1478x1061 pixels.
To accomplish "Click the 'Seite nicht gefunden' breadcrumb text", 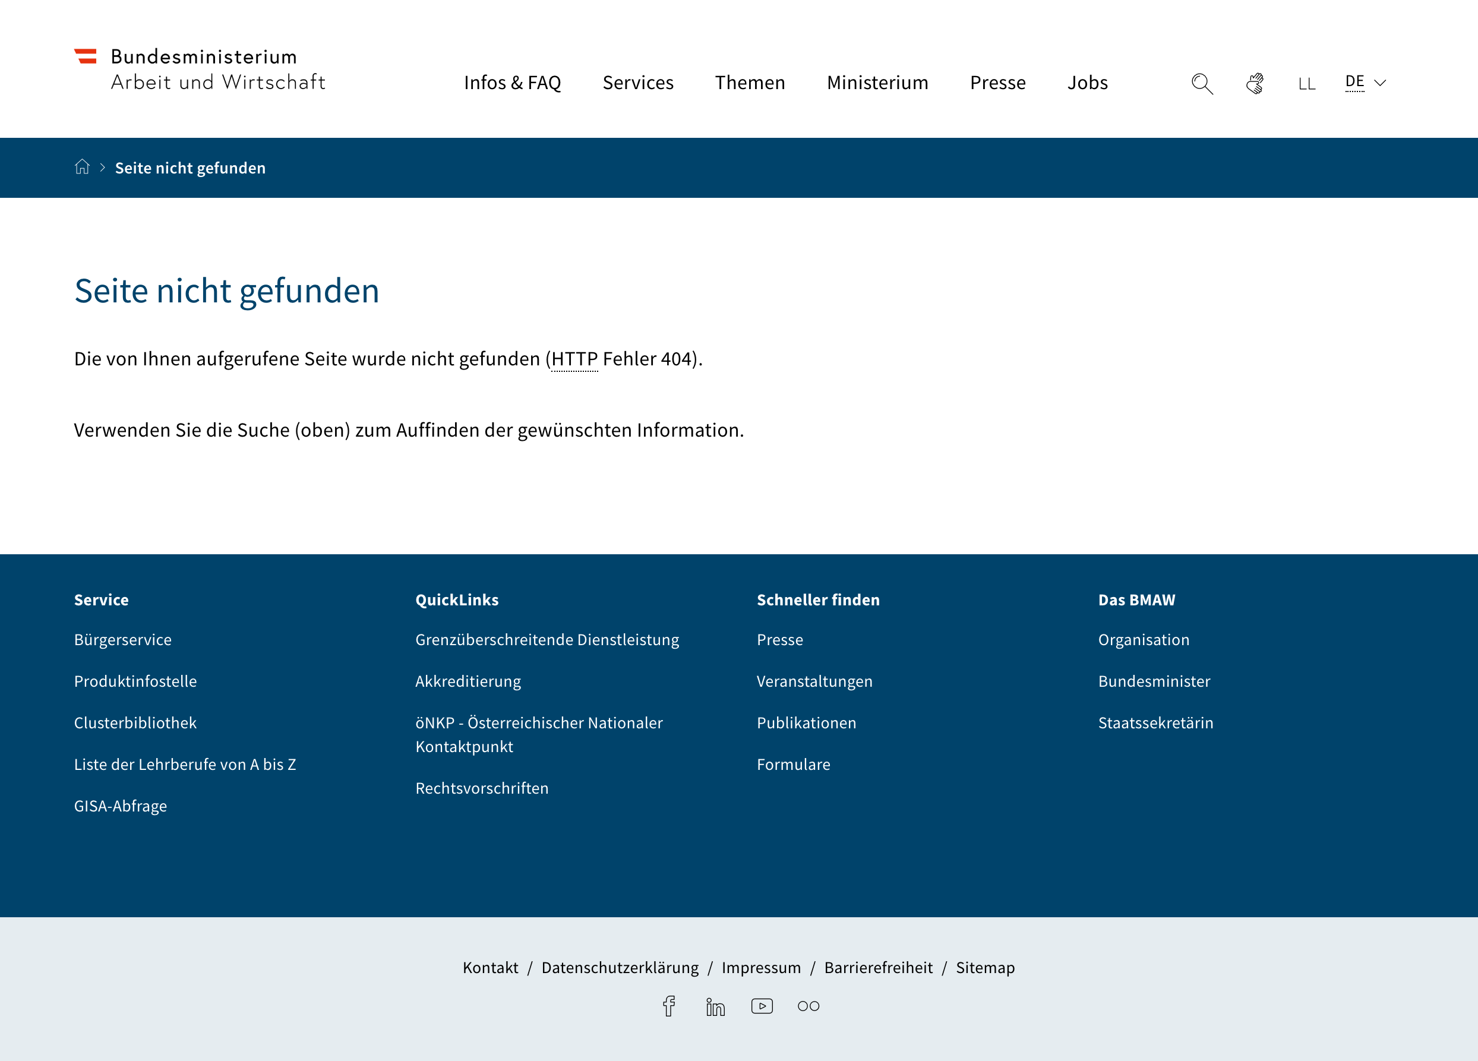I will click(x=190, y=168).
